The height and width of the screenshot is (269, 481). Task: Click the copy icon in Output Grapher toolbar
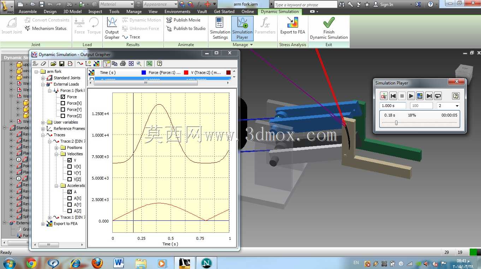point(114,64)
